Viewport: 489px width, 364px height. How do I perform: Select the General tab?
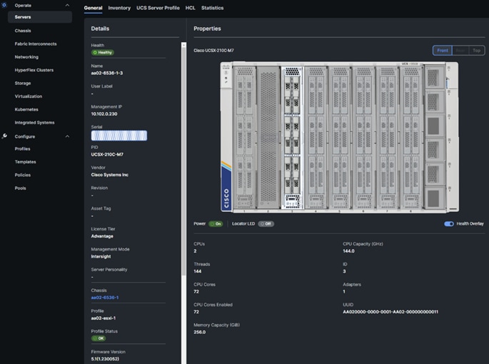click(93, 8)
